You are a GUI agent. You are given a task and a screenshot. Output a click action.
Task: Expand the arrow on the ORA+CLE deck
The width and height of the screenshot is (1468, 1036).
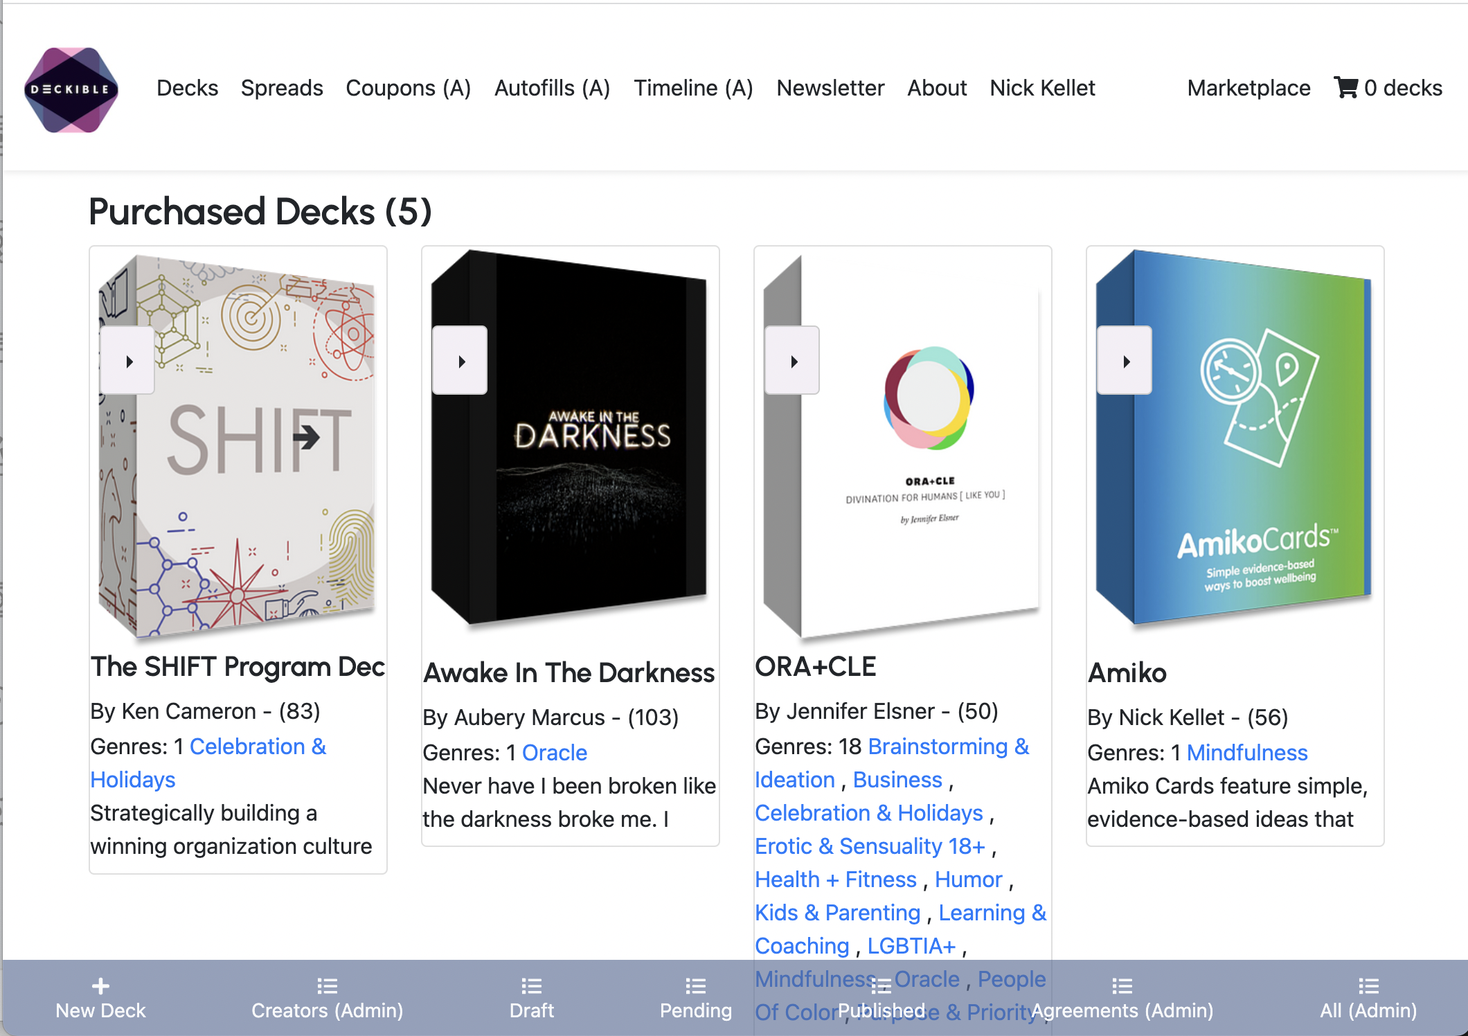(x=793, y=361)
